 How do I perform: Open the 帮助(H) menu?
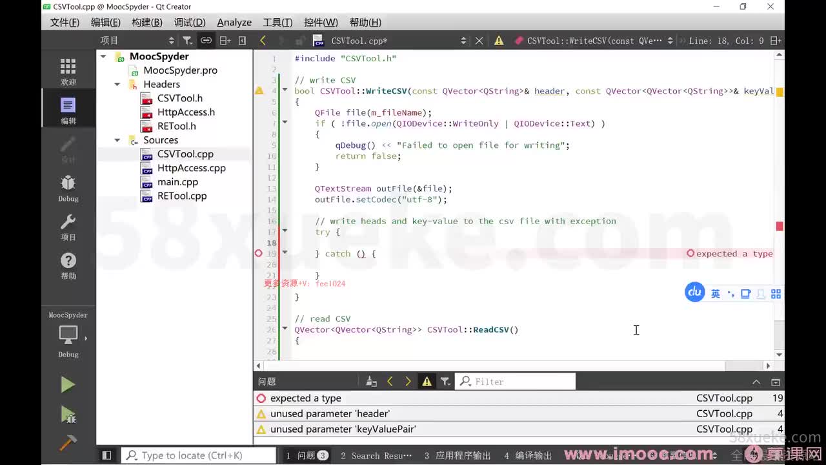click(365, 22)
